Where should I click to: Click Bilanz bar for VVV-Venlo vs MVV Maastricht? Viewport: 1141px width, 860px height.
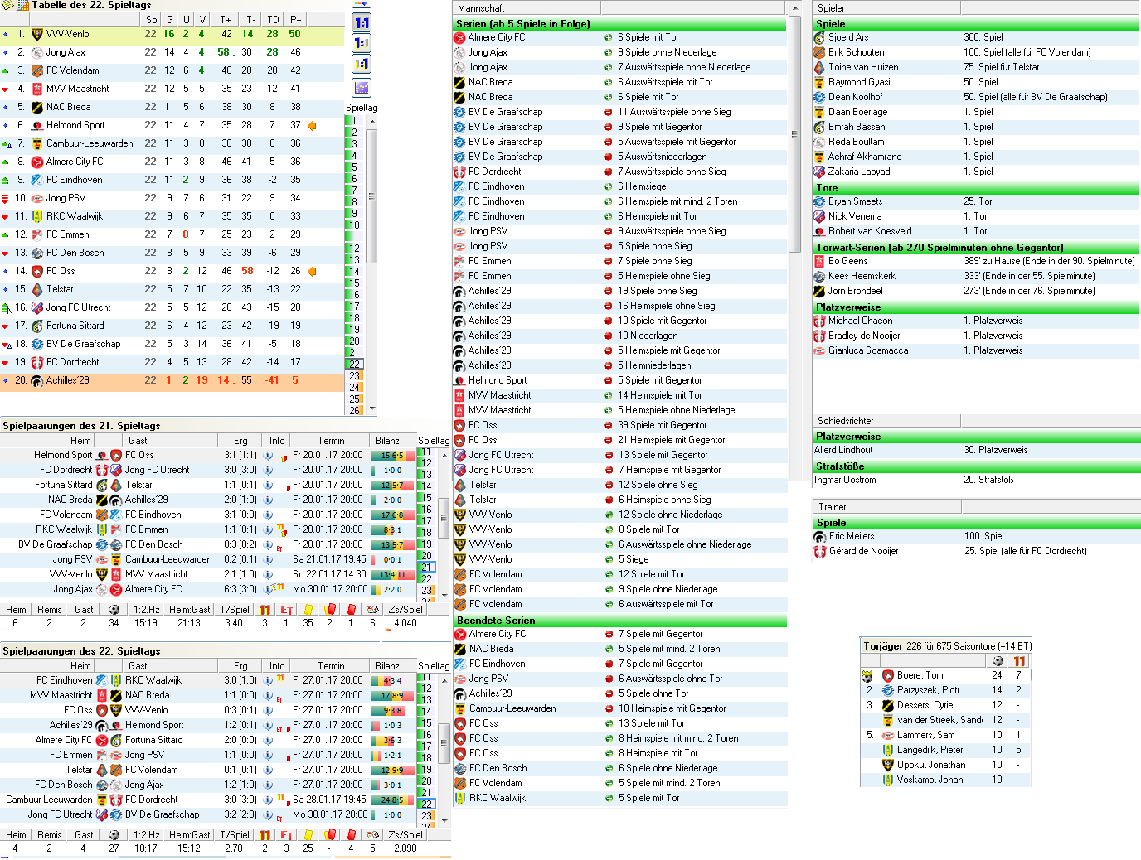pyautogui.click(x=393, y=574)
